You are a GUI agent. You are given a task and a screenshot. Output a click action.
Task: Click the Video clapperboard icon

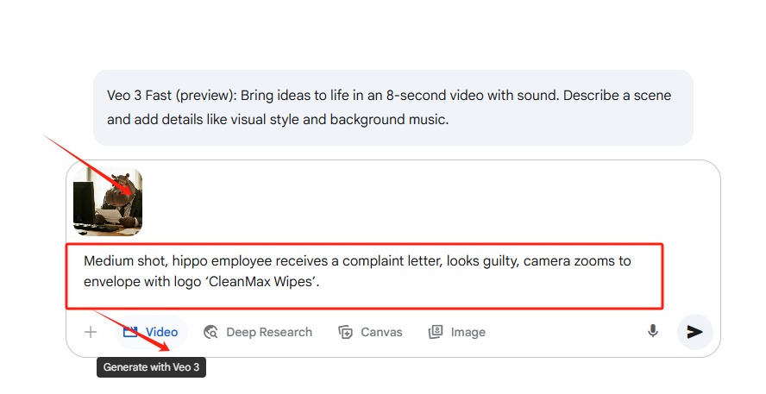pyautogui.click(x=131, y=332)
